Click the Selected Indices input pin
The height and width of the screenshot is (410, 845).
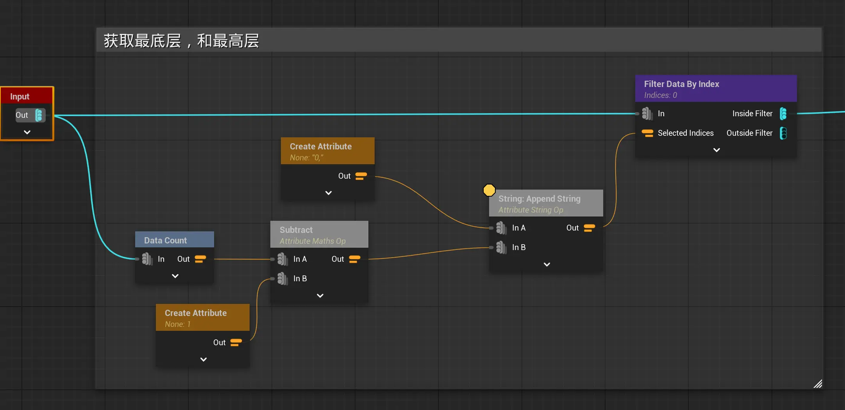pos(647,133)
